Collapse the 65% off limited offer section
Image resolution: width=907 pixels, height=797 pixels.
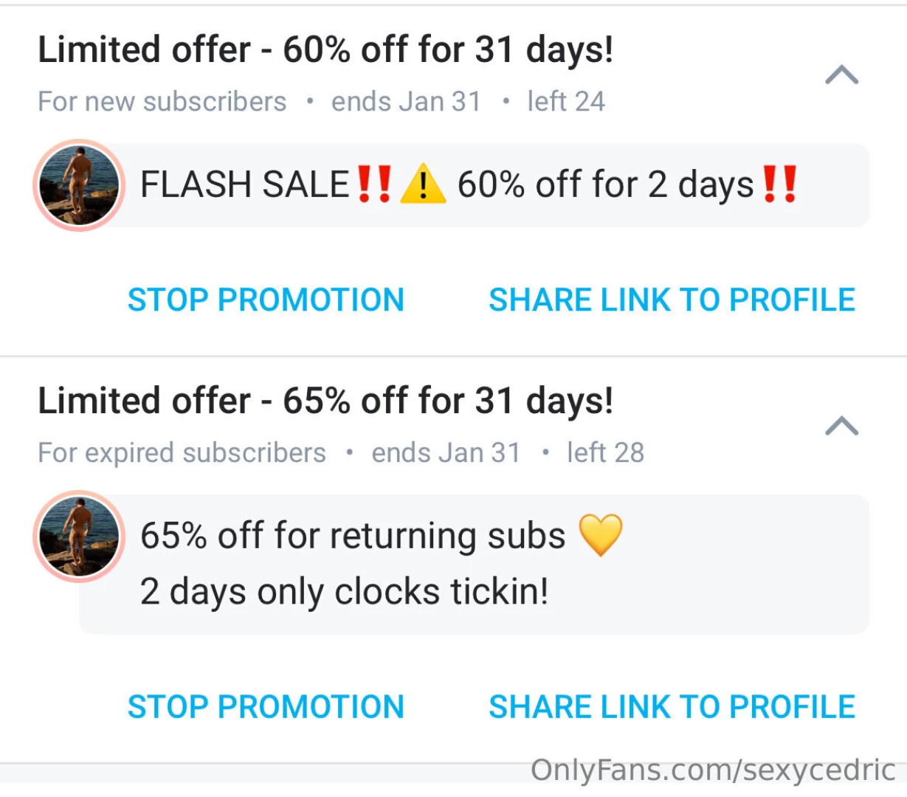coord(841,426)
